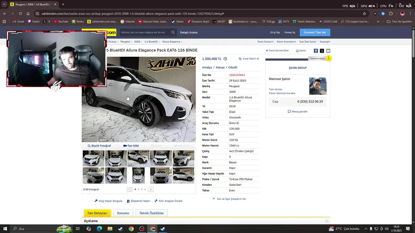This screenshot has width=415, height=233.
Task: Click Hesap Aç signup link
Action: point(290,32)
